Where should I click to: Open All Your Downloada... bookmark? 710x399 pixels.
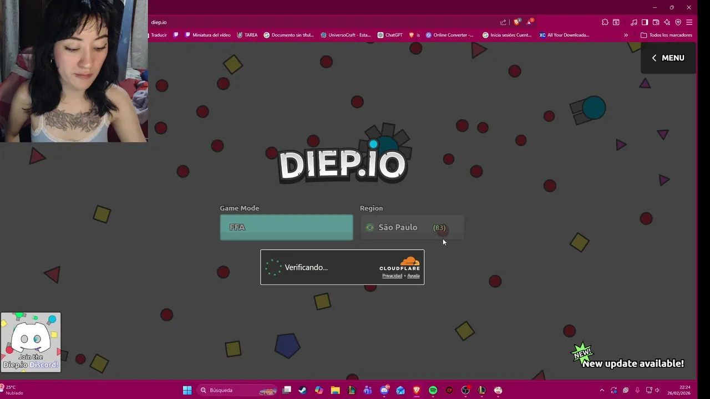pyautogui.click(x=564, y=35)
